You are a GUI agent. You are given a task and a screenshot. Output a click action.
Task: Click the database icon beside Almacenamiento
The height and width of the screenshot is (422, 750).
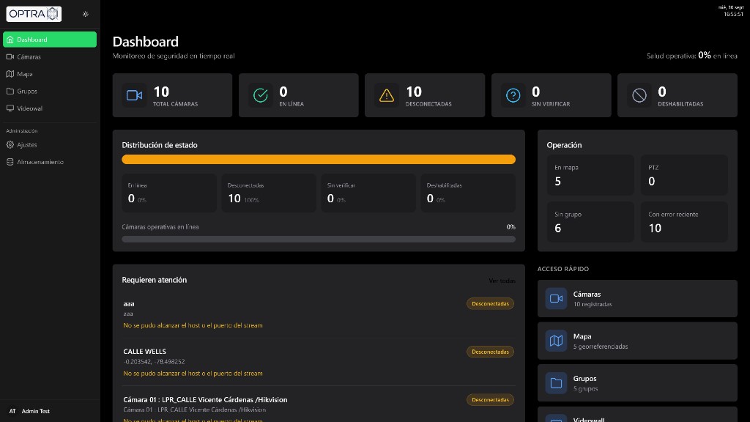click(x=10, y=162)
